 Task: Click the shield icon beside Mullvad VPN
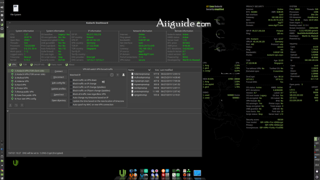pyautogui.click(x=12, y=78)
